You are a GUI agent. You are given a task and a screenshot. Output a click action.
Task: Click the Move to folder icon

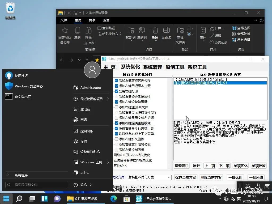click(x=131, y=30)
